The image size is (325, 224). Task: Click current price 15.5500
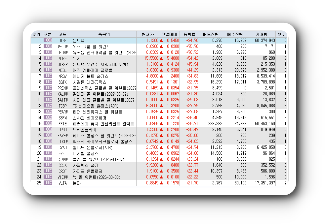tap(151, 58)
